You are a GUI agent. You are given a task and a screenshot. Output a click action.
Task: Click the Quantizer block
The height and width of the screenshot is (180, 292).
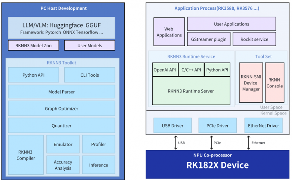[62, 126]
